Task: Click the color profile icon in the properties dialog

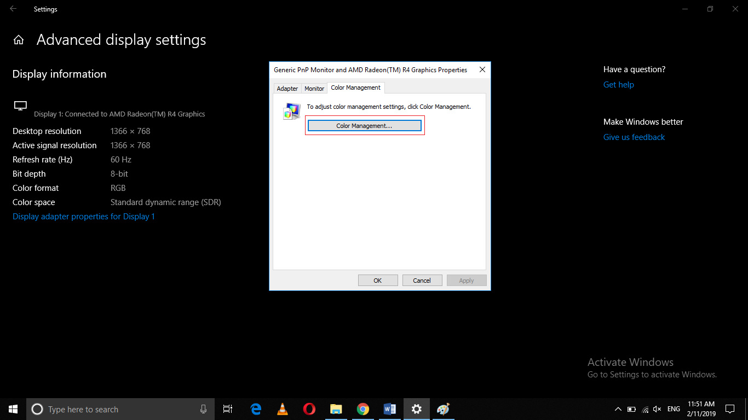Action: coord(291,111)
